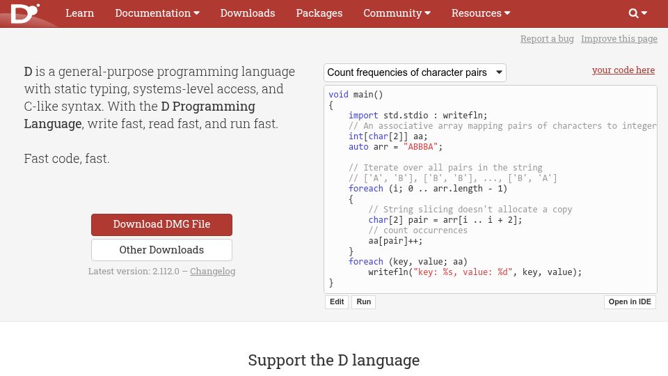Click the D language logo

tap(25, 13)
